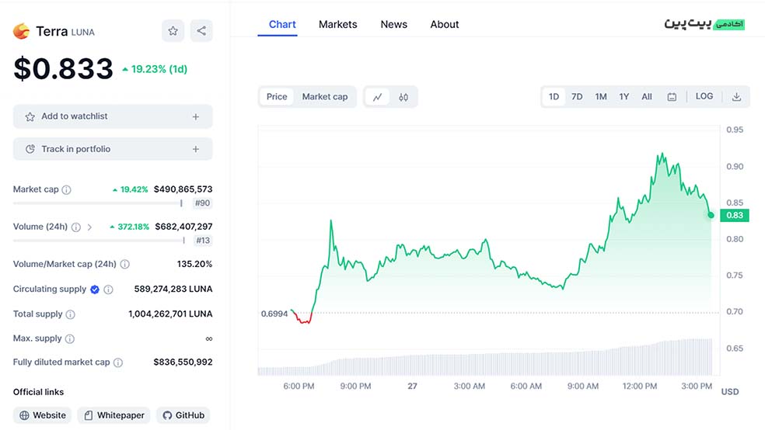
Task: Select the 7D time range
Action: tap(577, 97)
